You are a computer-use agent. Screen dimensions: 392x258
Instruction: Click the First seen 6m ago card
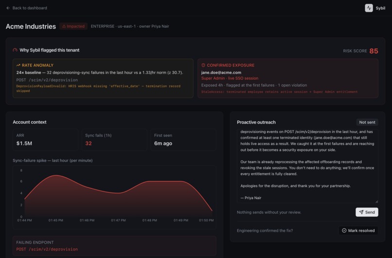183,140
